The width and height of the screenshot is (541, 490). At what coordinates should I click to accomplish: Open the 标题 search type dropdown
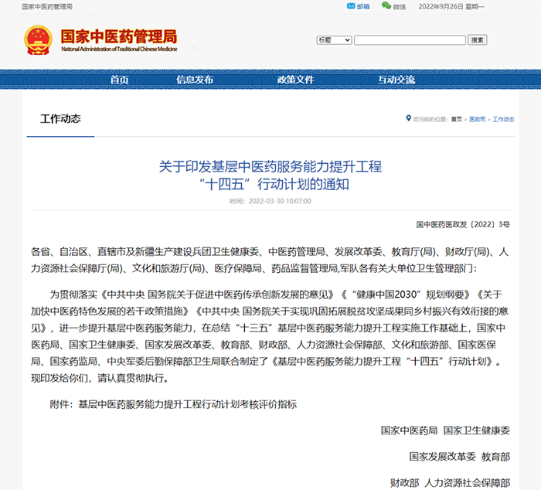pos(334,40)
